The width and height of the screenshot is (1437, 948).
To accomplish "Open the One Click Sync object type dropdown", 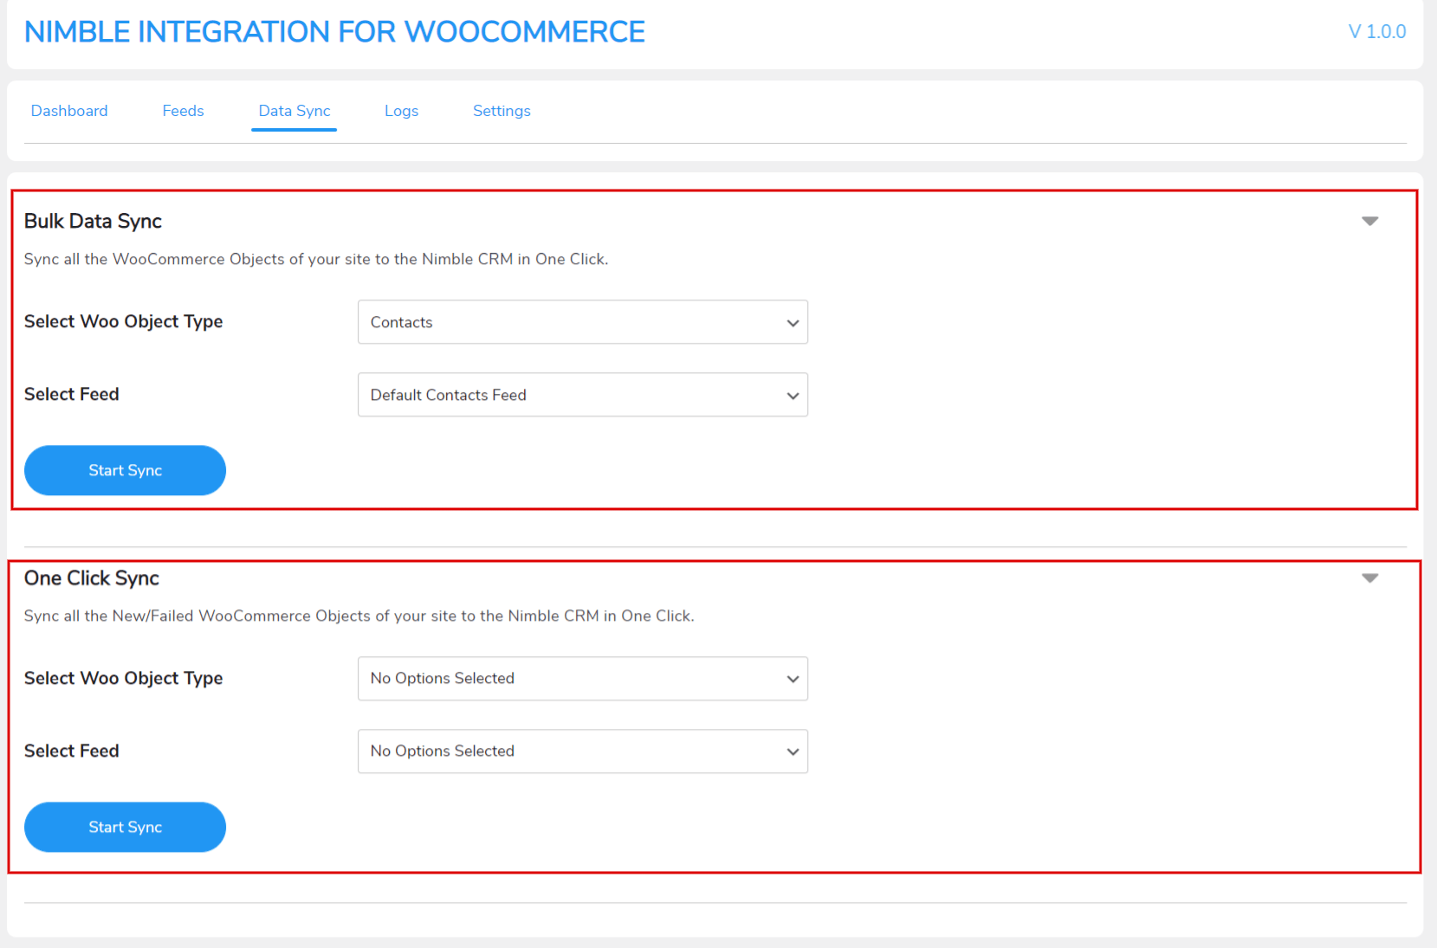I will 582,679.
